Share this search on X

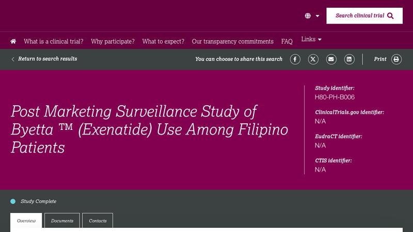313,59
